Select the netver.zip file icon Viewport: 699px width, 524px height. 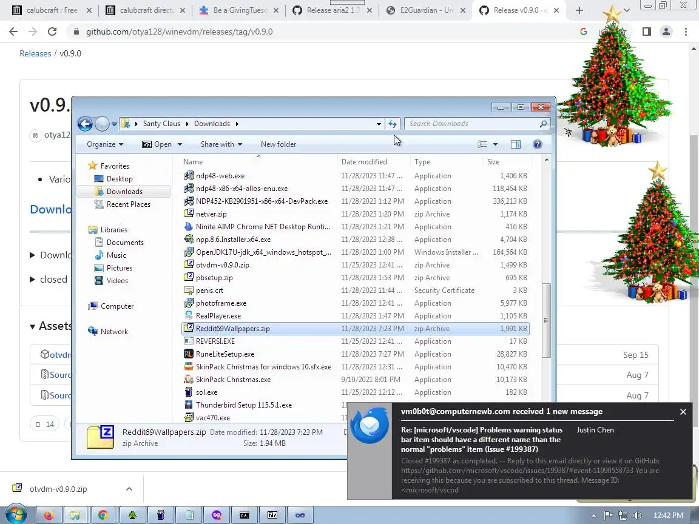(x=189, y=214)
